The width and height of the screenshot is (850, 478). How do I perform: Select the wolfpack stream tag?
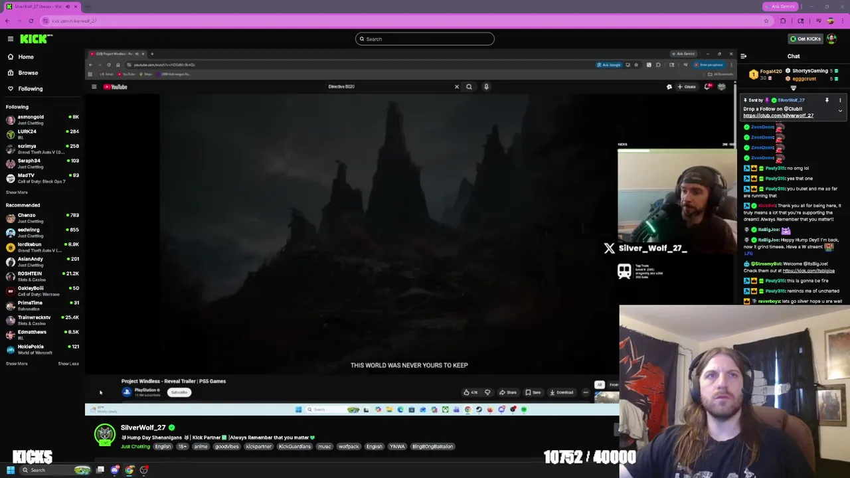pos(349,447)
